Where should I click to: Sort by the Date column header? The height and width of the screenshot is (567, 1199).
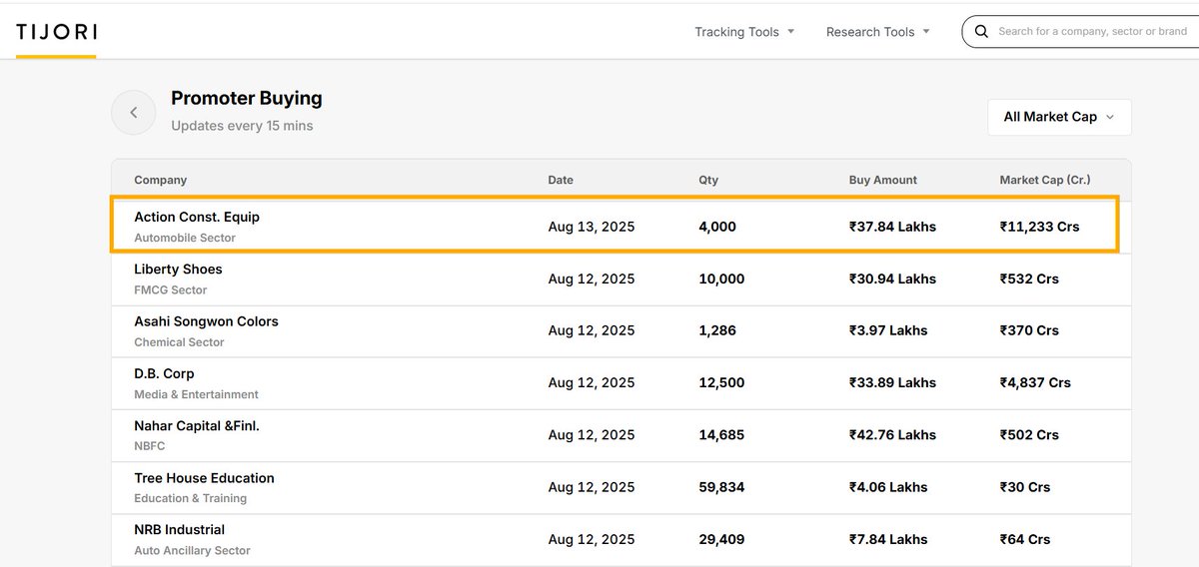(x=561, y=180)
